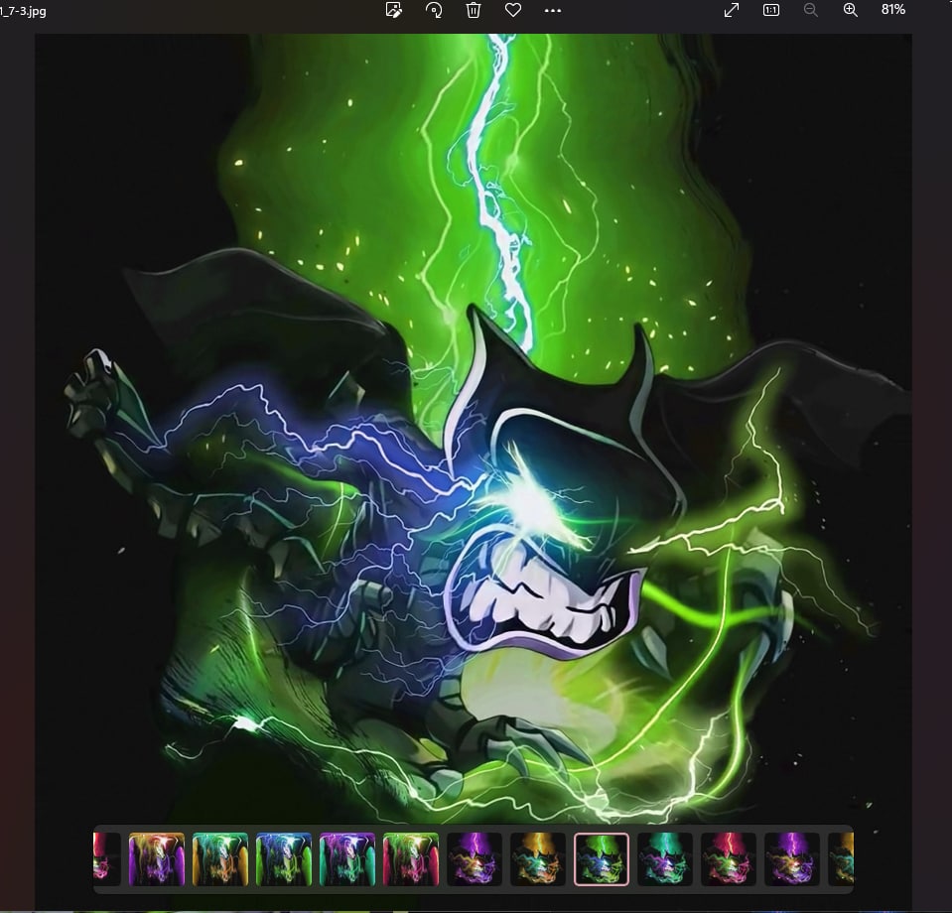Open purple-lightning thumbnail beside the red-lightning one
Viewport: 952px width, 913px height.
792,859
